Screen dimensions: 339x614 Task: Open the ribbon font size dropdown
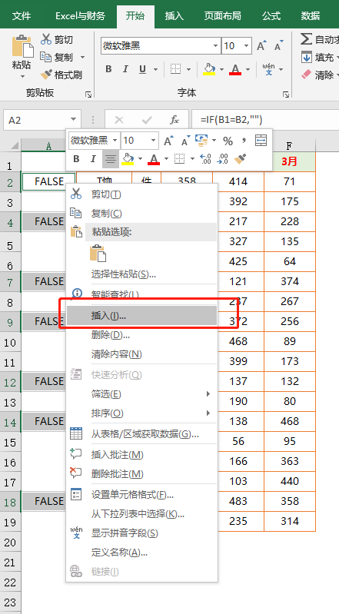[x=246, y=46]
